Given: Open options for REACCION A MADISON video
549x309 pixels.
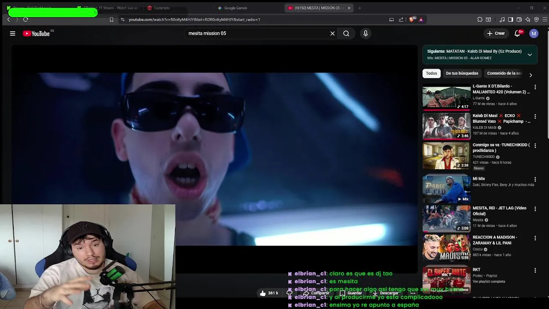Looking at the screenshot, I should 535,238.
